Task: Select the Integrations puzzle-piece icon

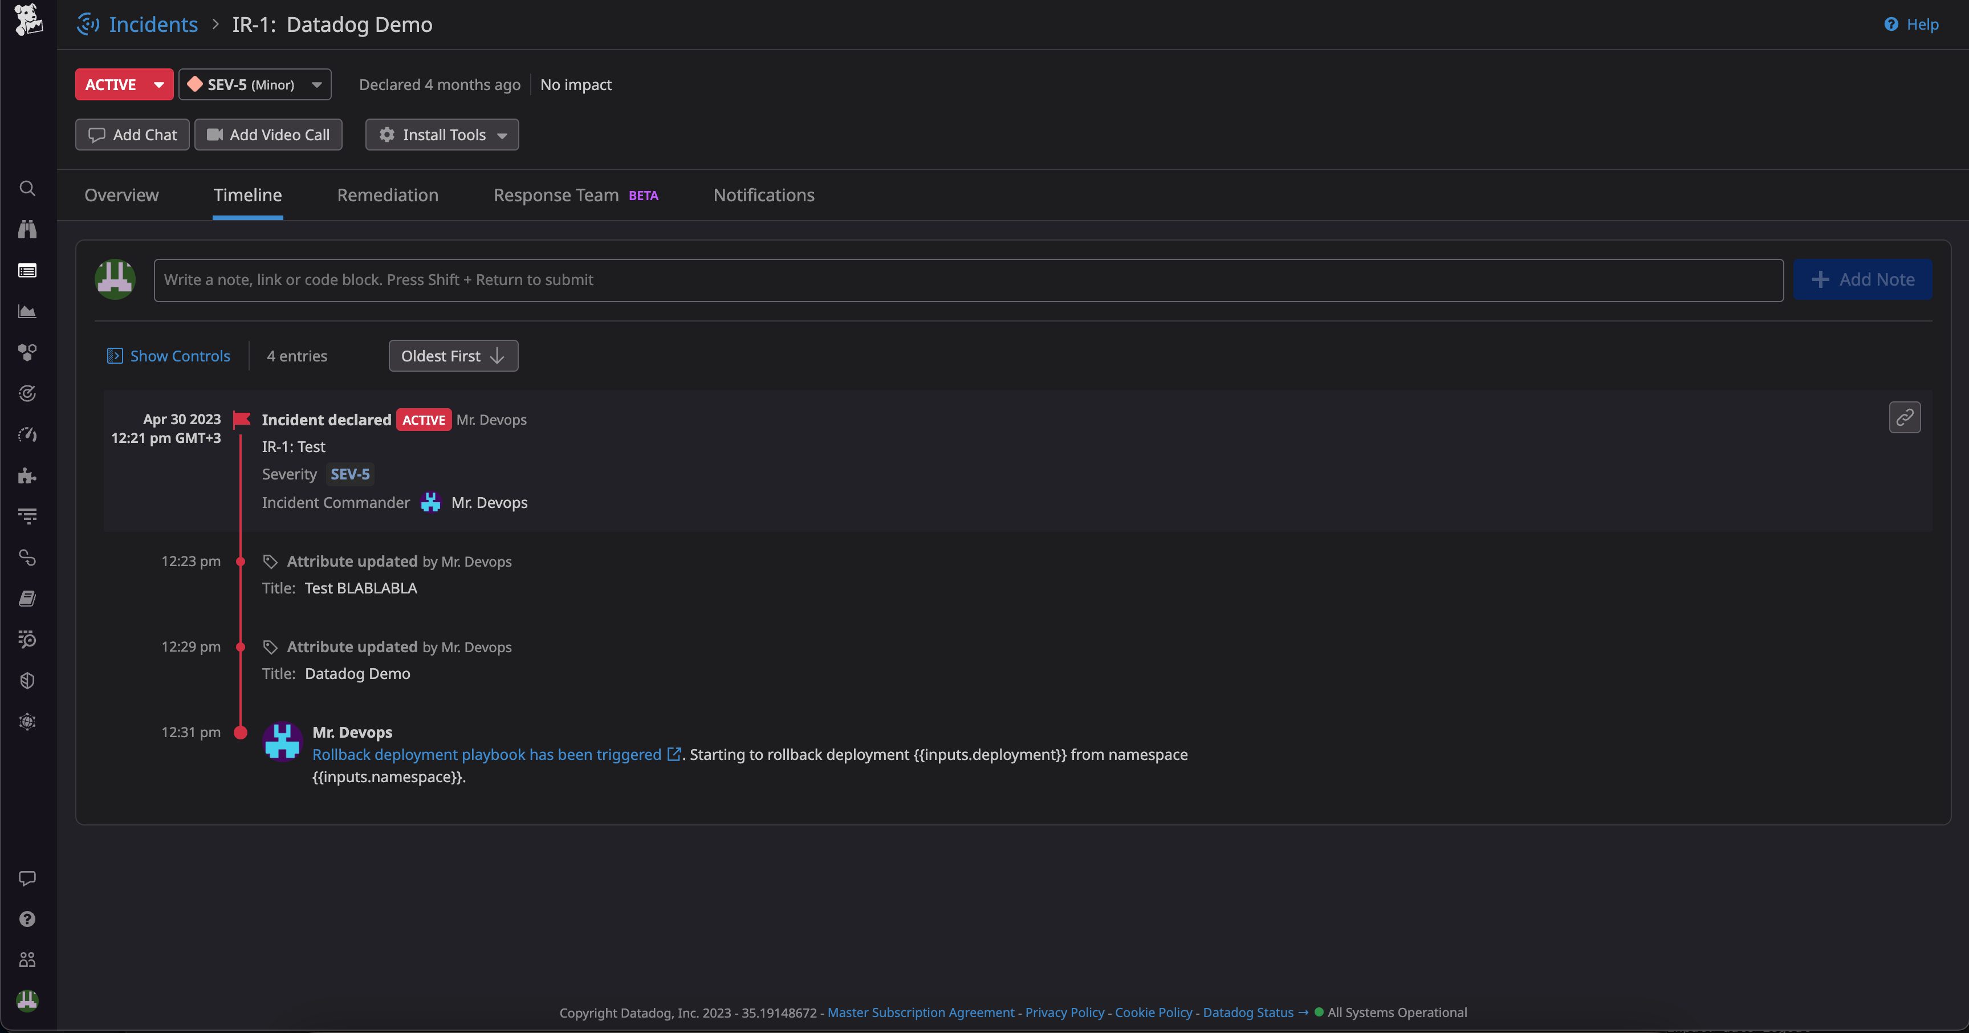Action: [27, 475]
